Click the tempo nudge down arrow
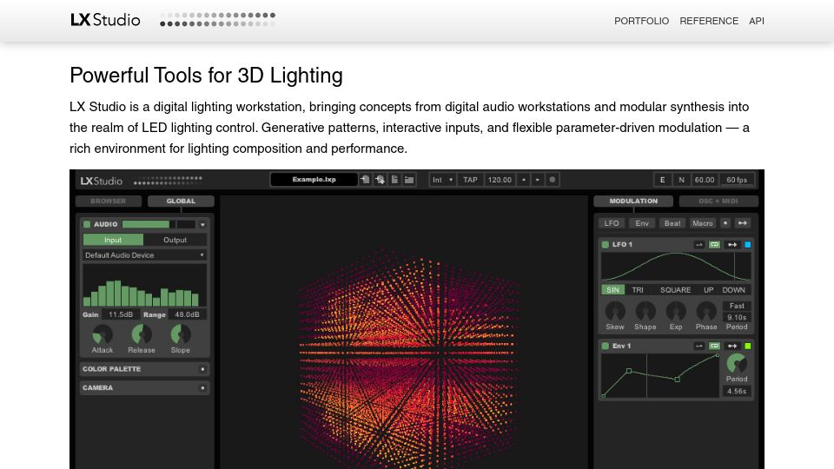Viewport: 834px width, 469px height. click(x=523, y=180)
